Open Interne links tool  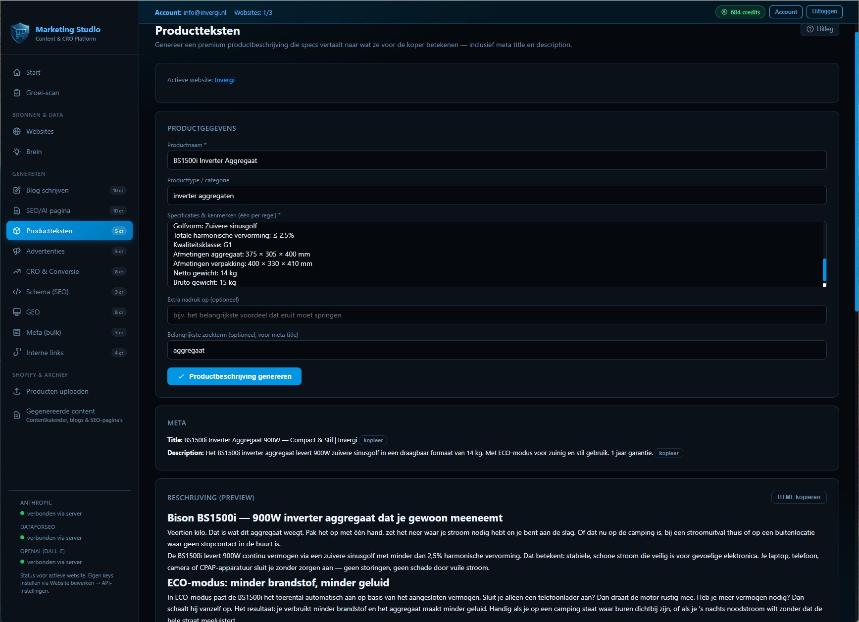point(69,353)
